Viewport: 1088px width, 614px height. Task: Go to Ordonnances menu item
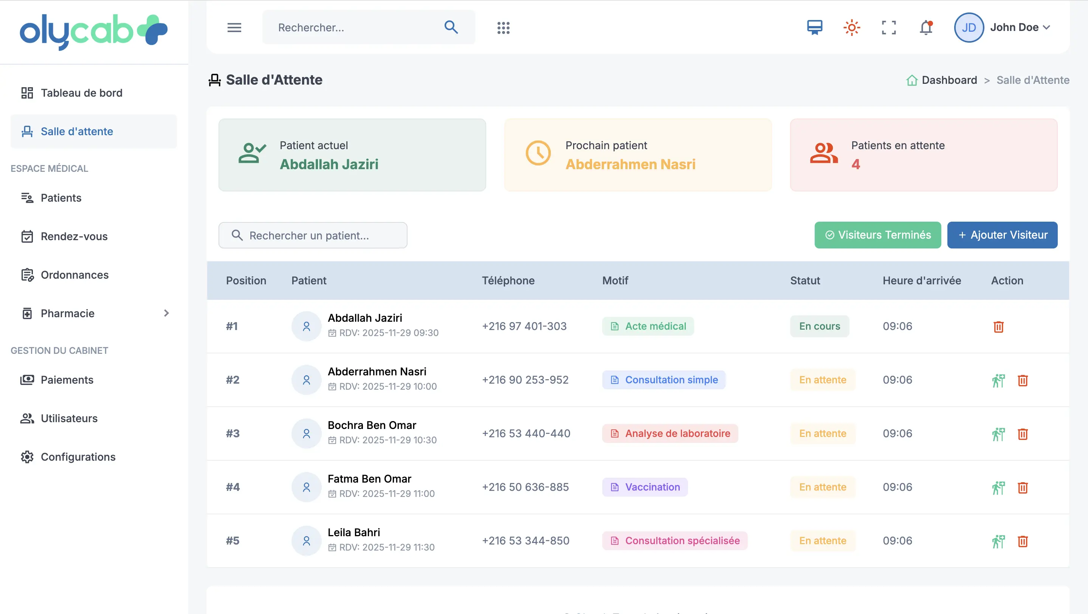click(x=74, y=275)
